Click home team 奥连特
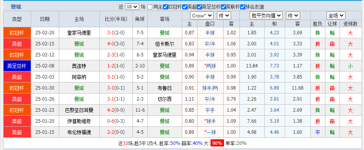 point(79,66)
